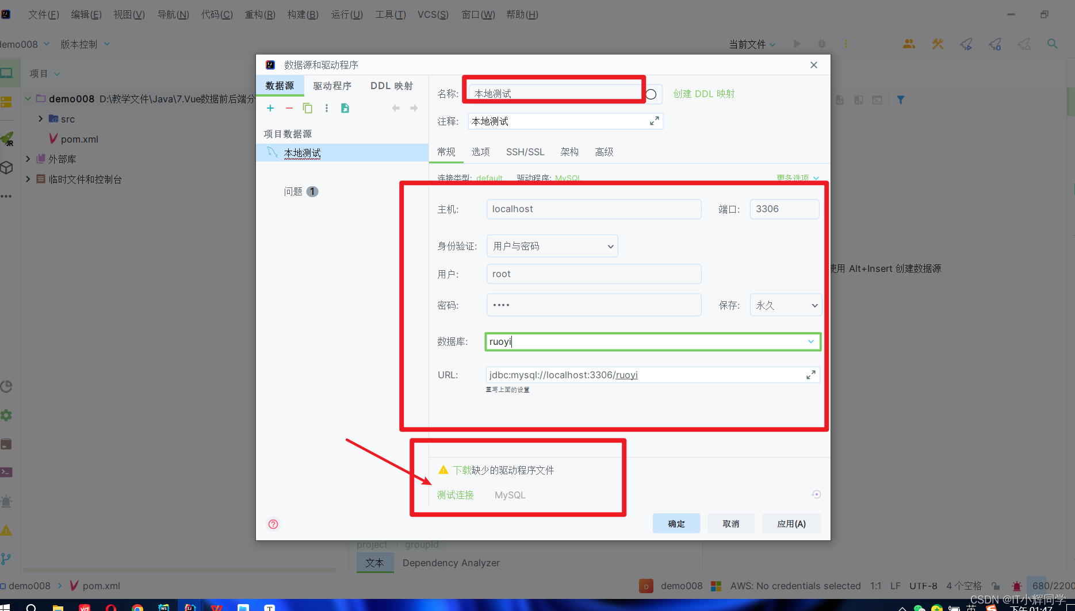The width and height of the screenshot is (1075, 611).
Task: Click the 应用(A) apply button
Action: 791,524
